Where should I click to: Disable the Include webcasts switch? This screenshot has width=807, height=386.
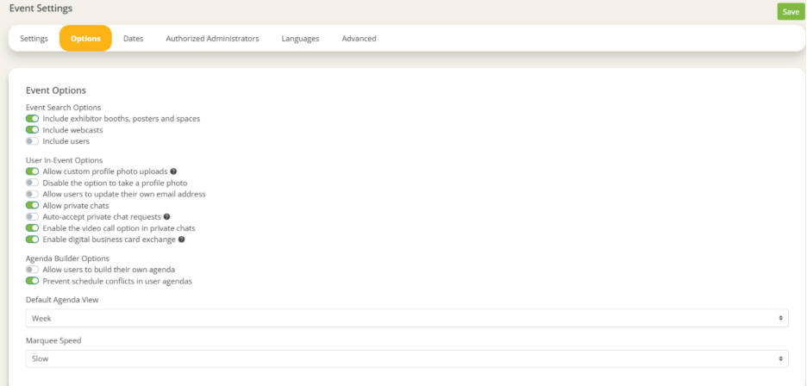tap(32, 130)
